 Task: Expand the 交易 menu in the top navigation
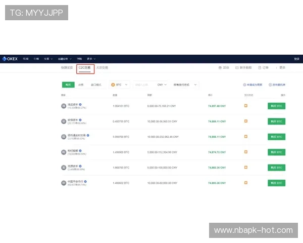click(x=48, y=59)
